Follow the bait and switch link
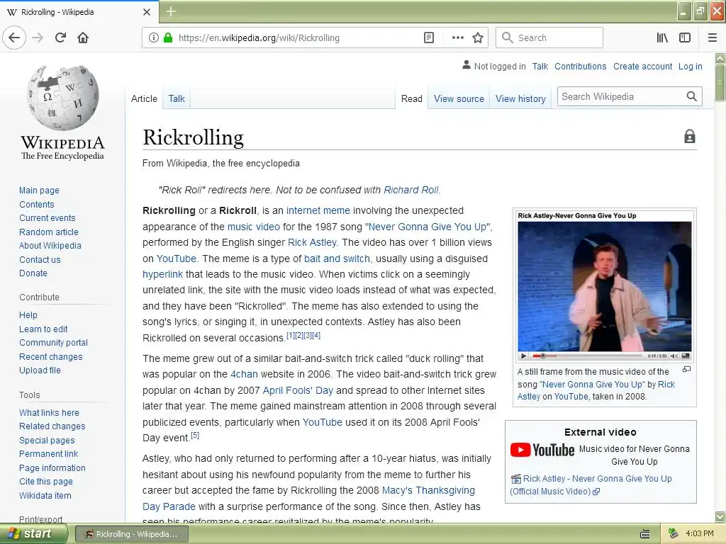This screenshot has height=544, width=726. coord(337,259)
